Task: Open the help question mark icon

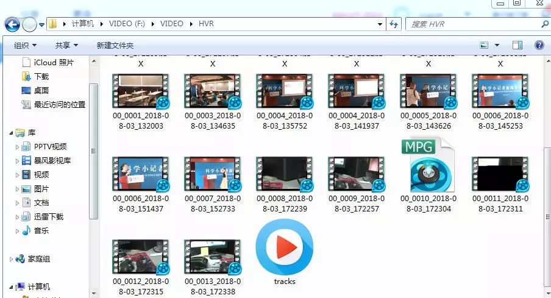Action: point(539,45)
